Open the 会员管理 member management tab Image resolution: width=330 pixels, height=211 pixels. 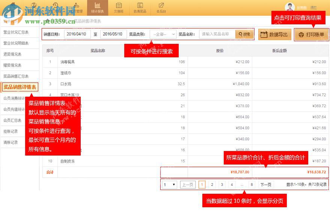[77, 8]
